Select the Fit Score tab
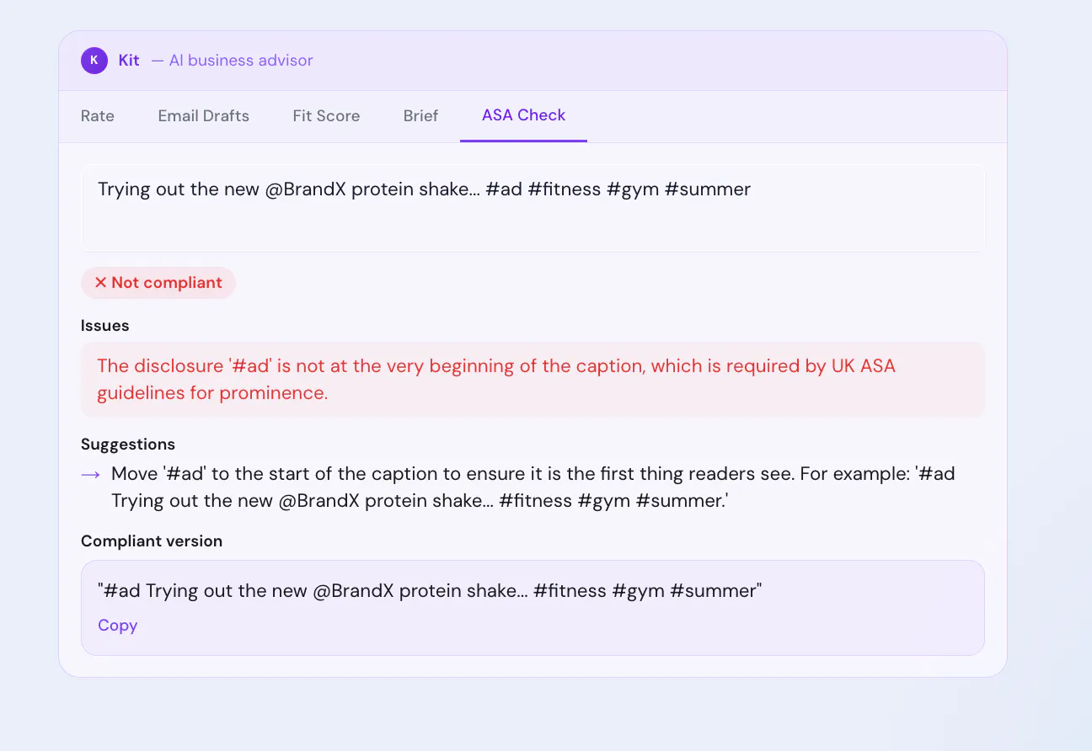The image size is (1092, 751). point(326,116)
